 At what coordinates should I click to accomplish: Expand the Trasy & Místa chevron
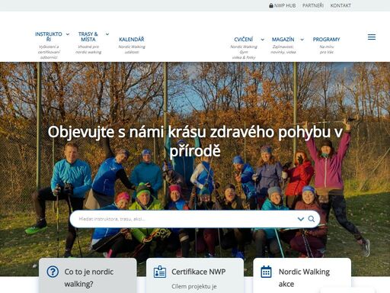click(107, 34)
